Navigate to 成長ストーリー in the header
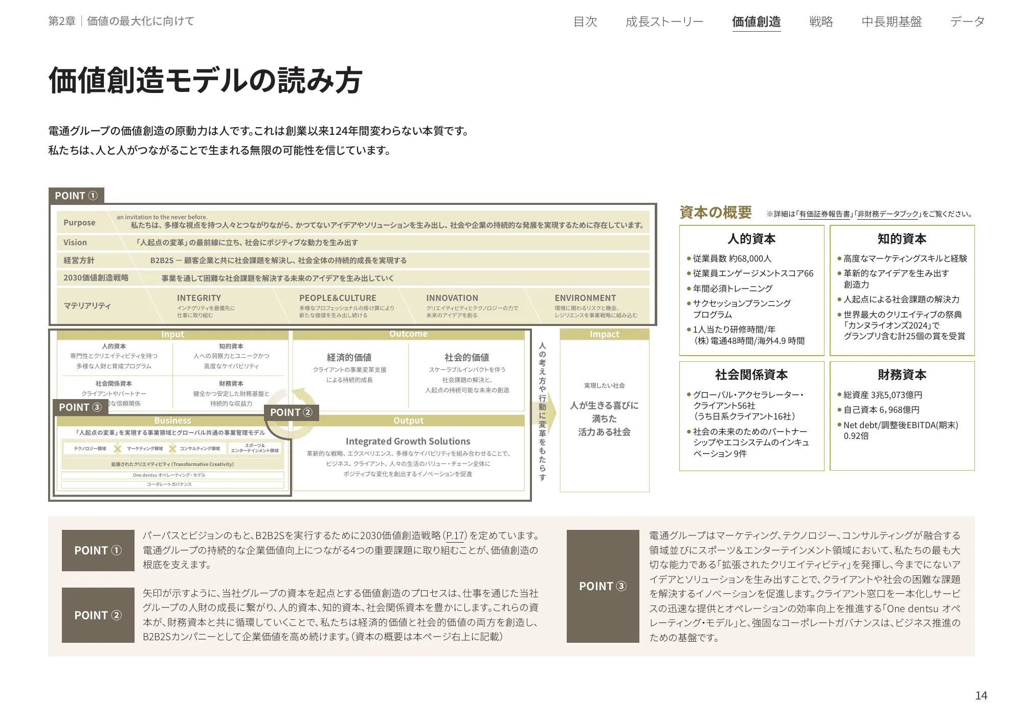1023x723 pixels. 665,21
